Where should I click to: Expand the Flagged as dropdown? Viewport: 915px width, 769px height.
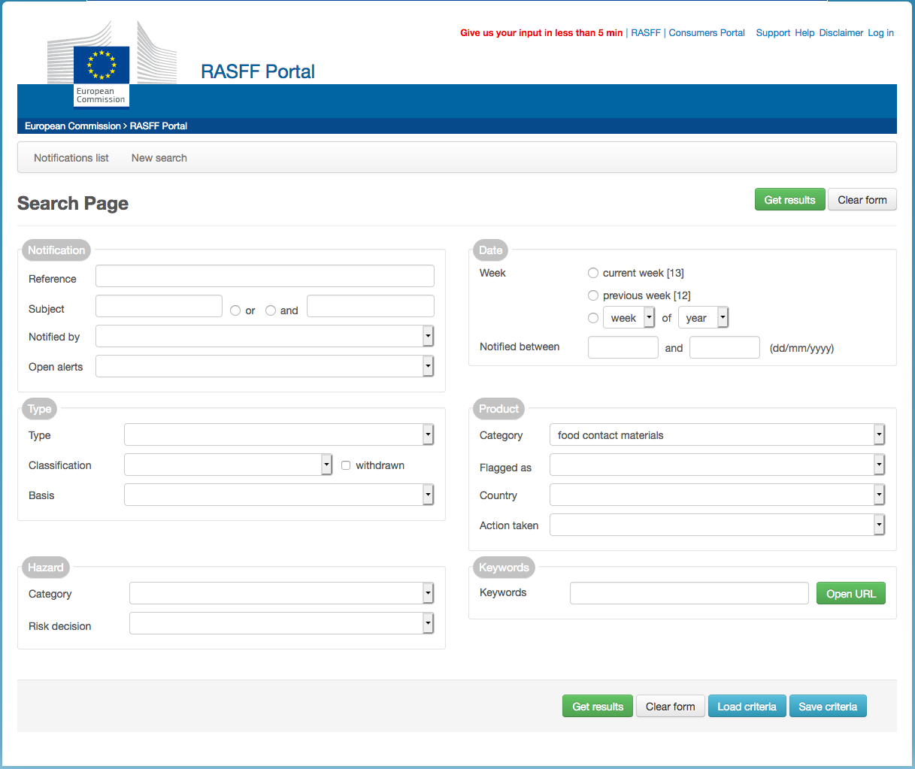[717, 465]
